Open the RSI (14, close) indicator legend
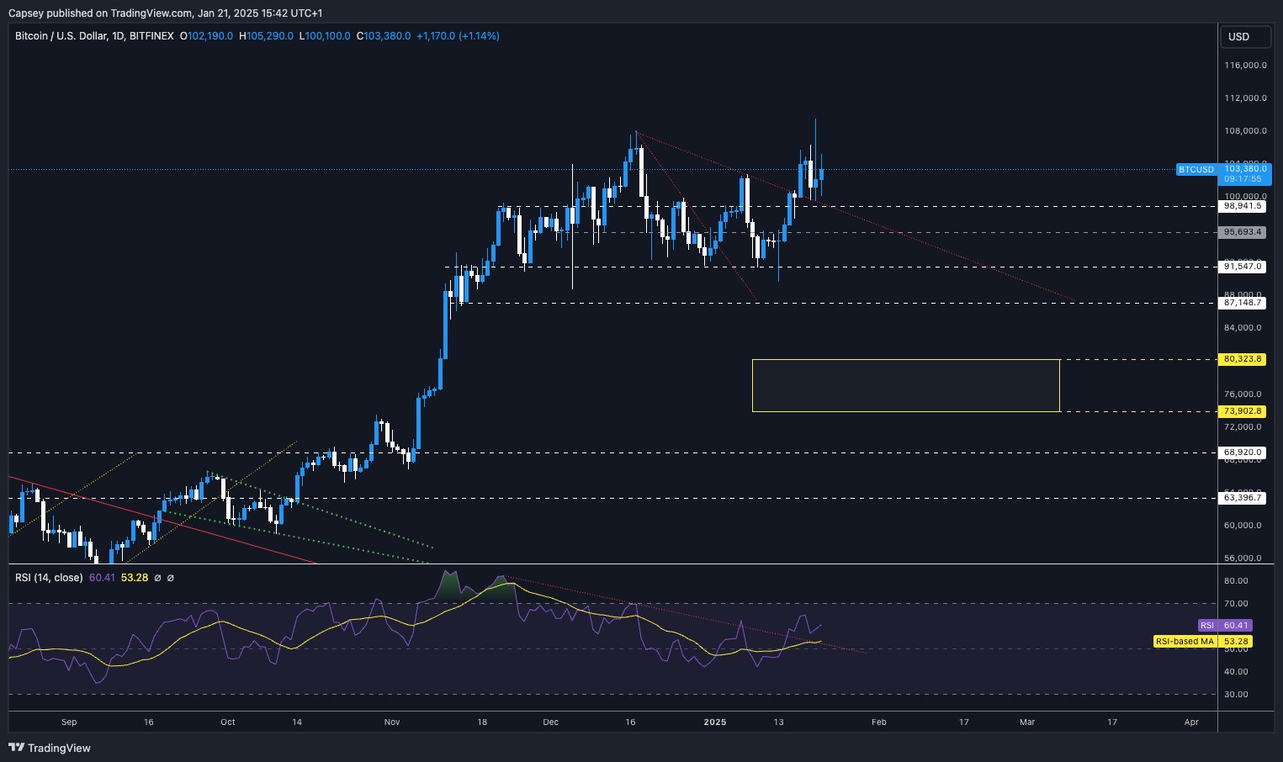The width and height of the screenshot is (1283, 762). 49,578
